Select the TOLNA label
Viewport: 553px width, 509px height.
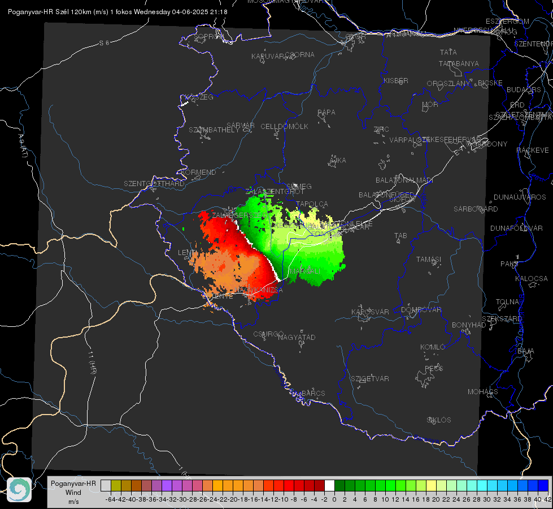point(507,302)
